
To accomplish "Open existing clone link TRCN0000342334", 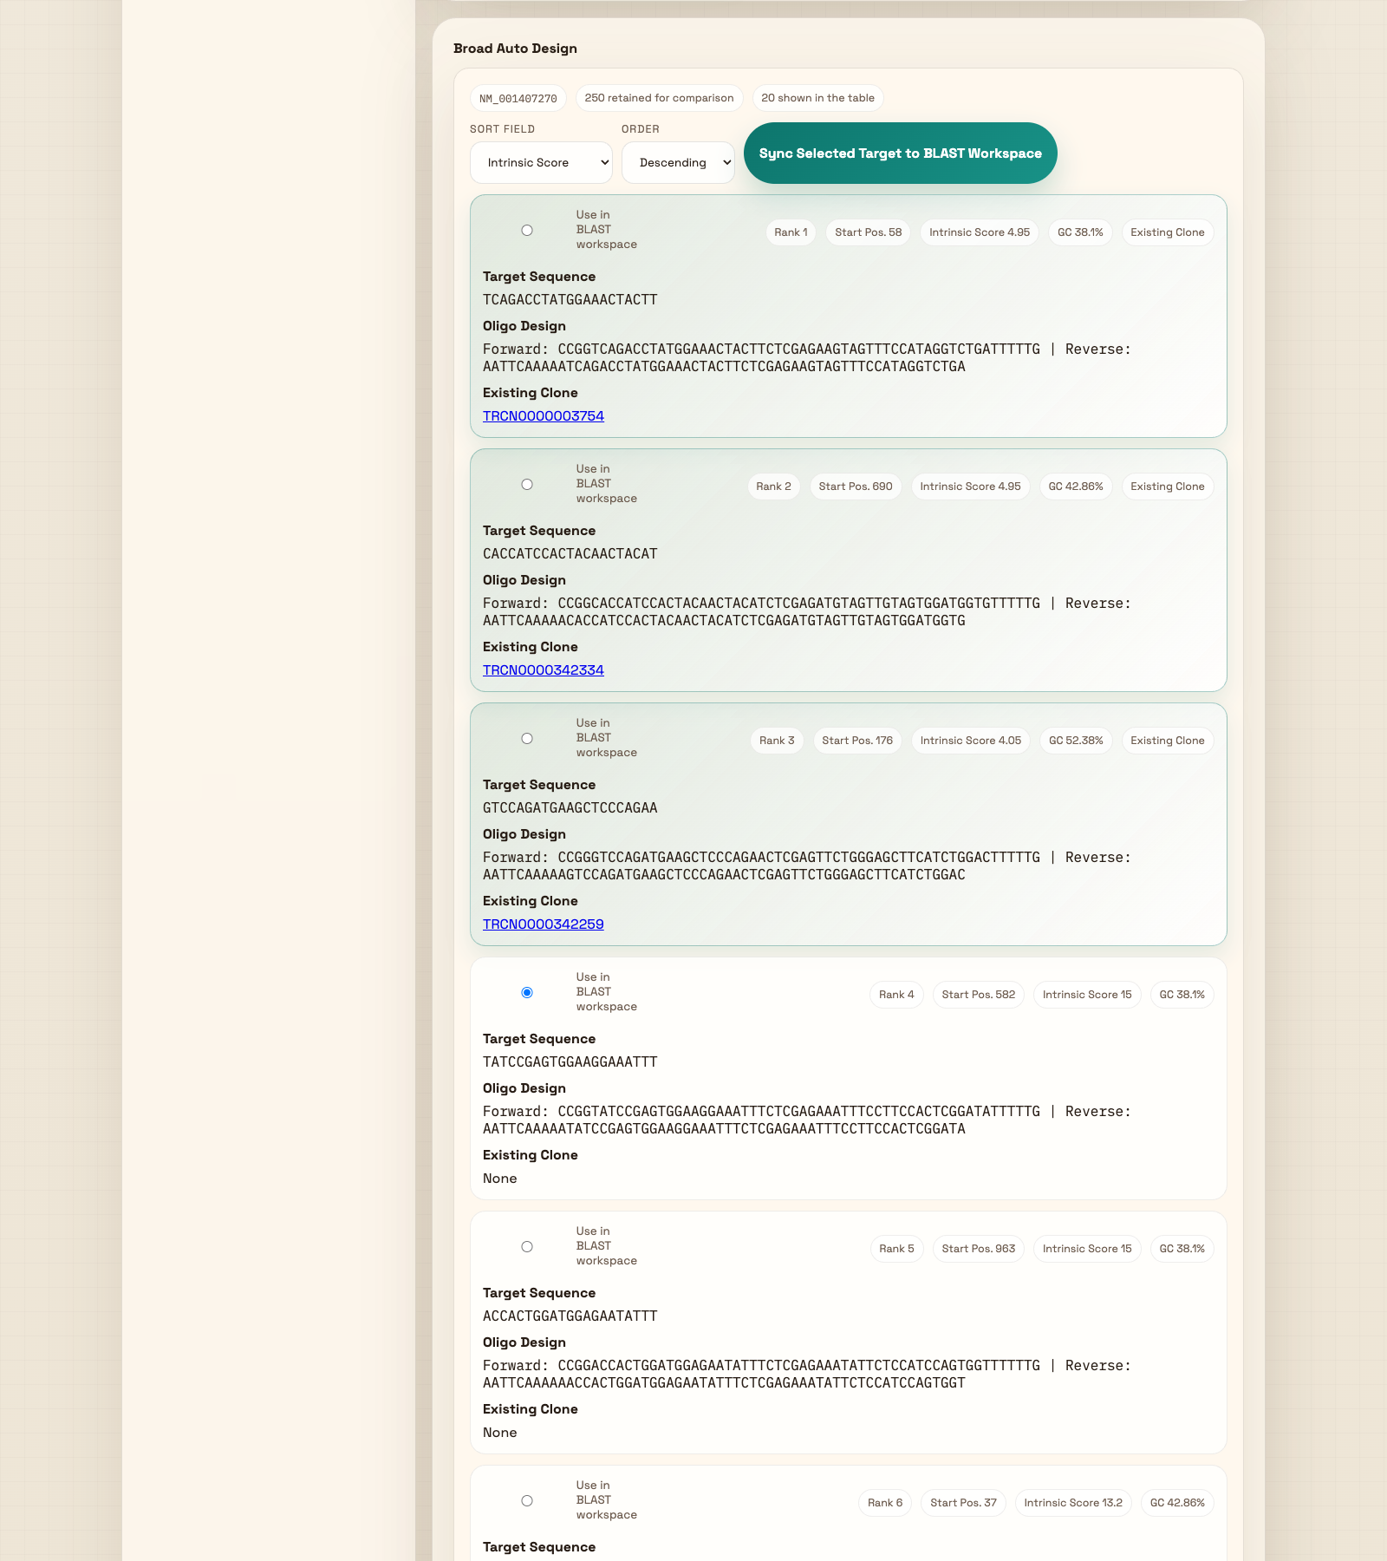I will pyautogui.click(x=544, y=670).
